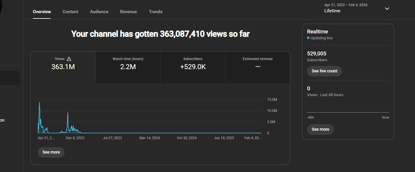Screen dimensions: 415x172
Task: Click the Overview tab
Action: [42, 12]
